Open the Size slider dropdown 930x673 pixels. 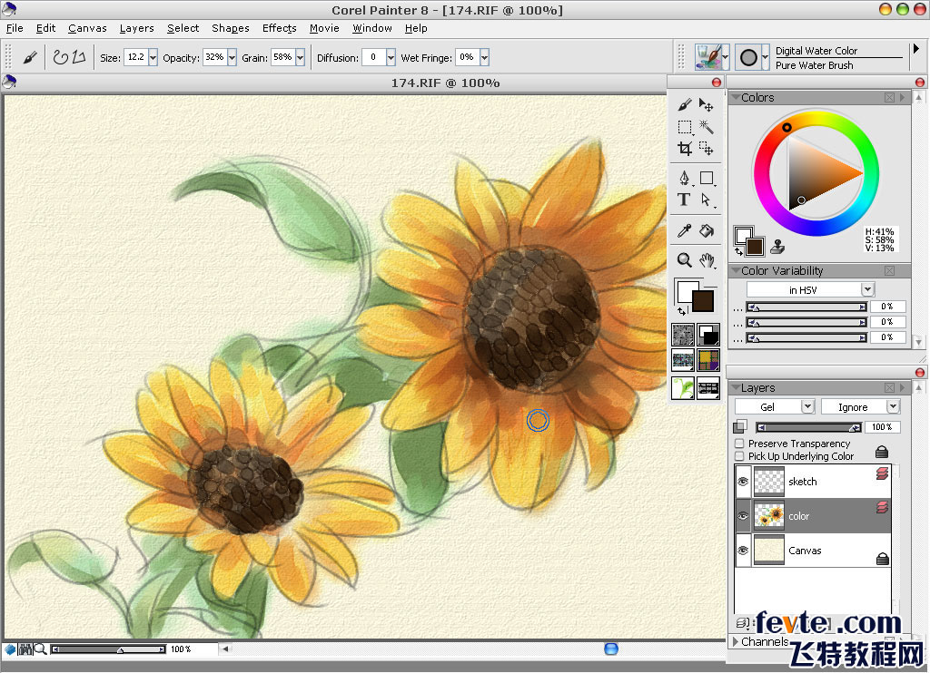point(153,57)
